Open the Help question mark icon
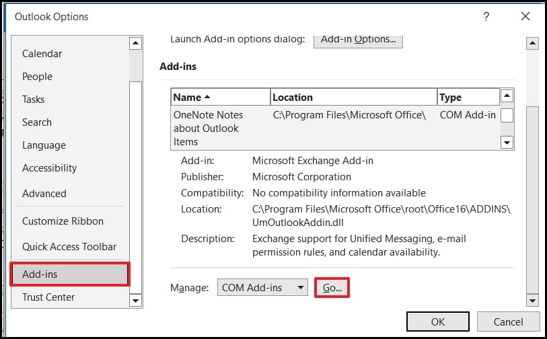Image resolution: width=547 pixels, height=339 pixels. coord(486,16)
